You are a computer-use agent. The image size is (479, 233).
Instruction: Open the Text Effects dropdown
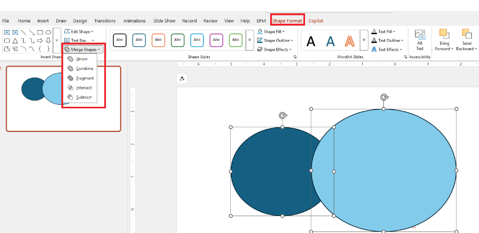click(x=387, y=50)
